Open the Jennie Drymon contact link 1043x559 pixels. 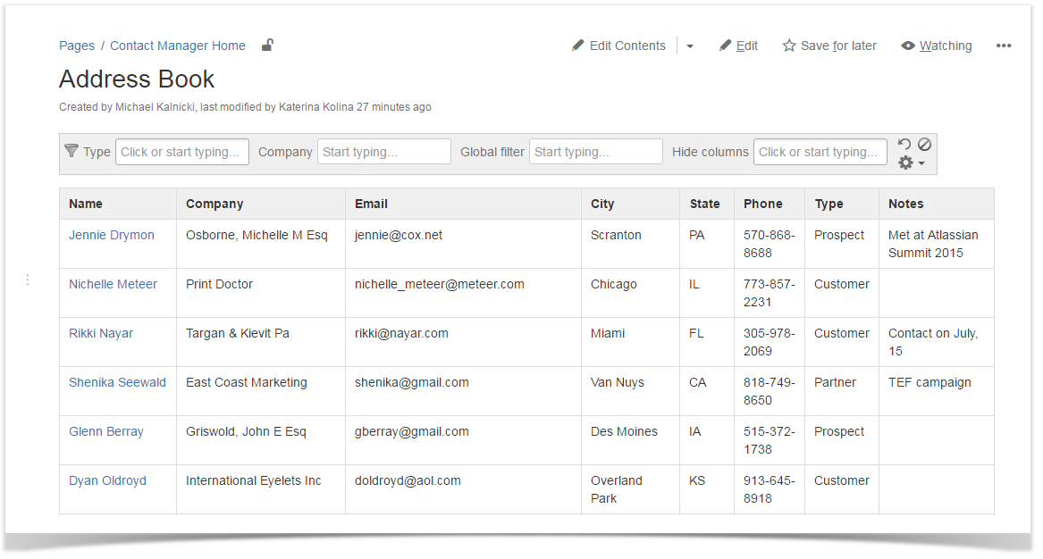(112, 235)
